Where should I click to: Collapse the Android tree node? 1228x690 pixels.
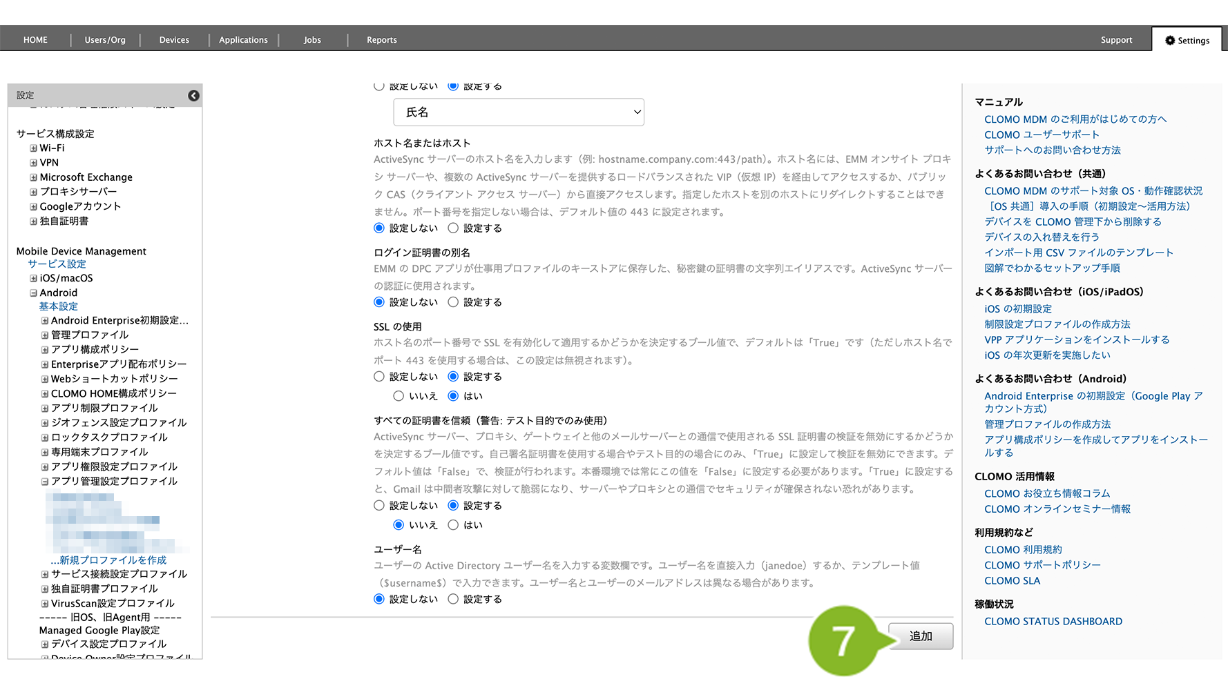tap(33, 293)
